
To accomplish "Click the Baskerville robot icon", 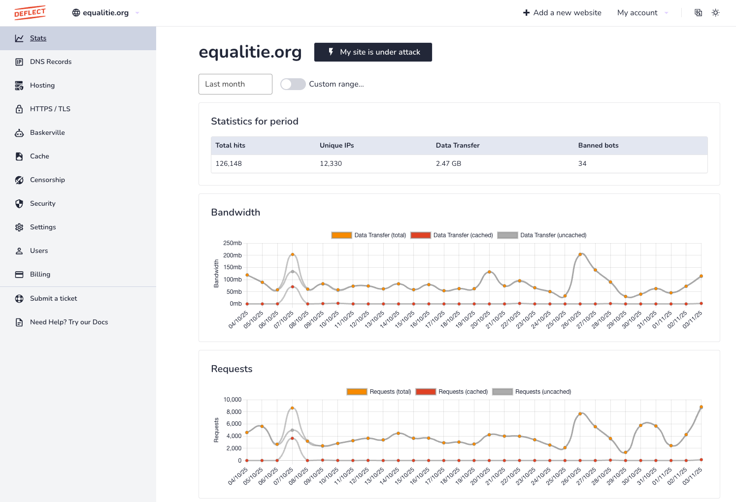I will 19,133.
